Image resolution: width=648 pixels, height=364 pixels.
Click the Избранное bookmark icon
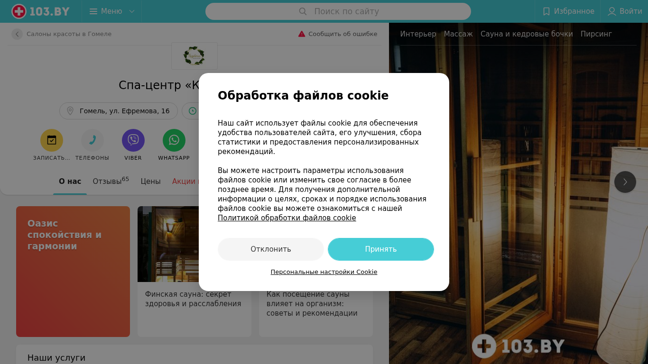point(546,11)
